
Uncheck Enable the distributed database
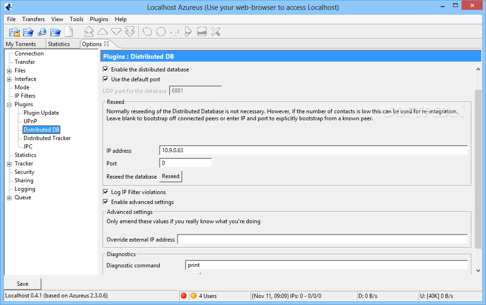click(x=105, y=69)
